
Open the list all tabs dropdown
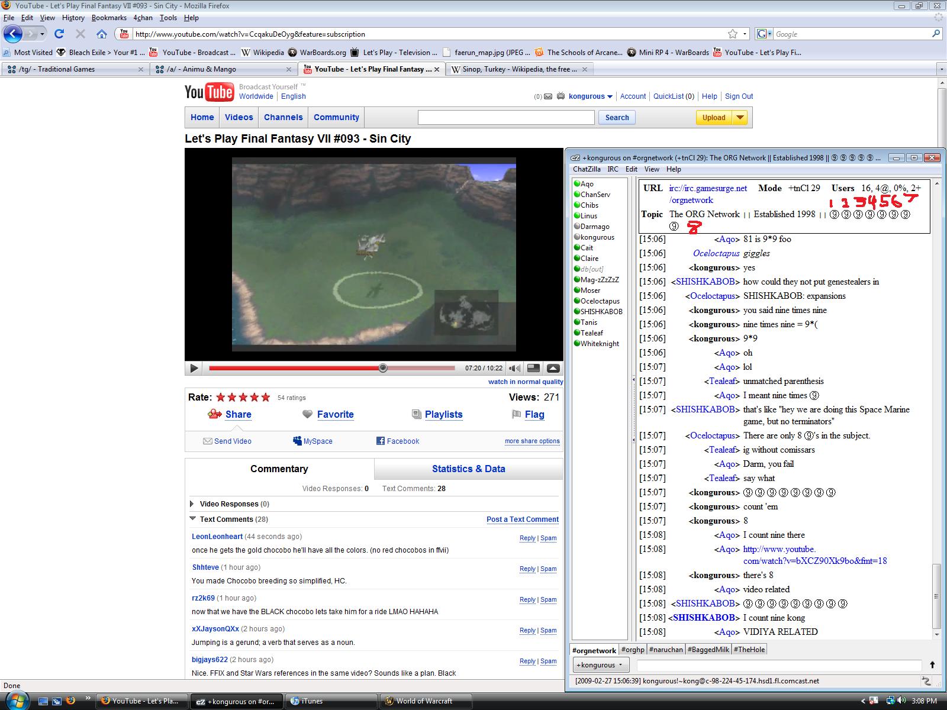pos(941,69)
